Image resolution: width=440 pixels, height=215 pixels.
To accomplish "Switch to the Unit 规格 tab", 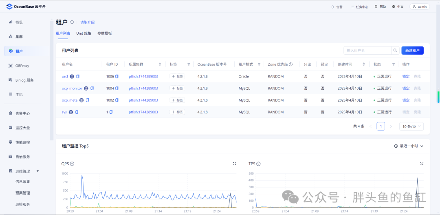I will point(84,33).
